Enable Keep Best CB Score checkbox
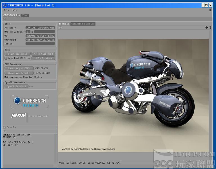216x169 pixels. point(6,58)
